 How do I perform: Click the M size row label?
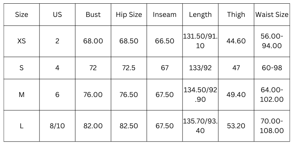point(21,95)
